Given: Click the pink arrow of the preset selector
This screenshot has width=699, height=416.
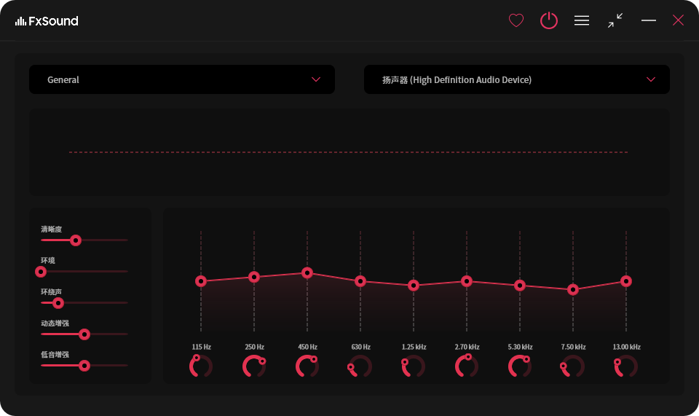Looking at the screenshot, I should [316, 79].
